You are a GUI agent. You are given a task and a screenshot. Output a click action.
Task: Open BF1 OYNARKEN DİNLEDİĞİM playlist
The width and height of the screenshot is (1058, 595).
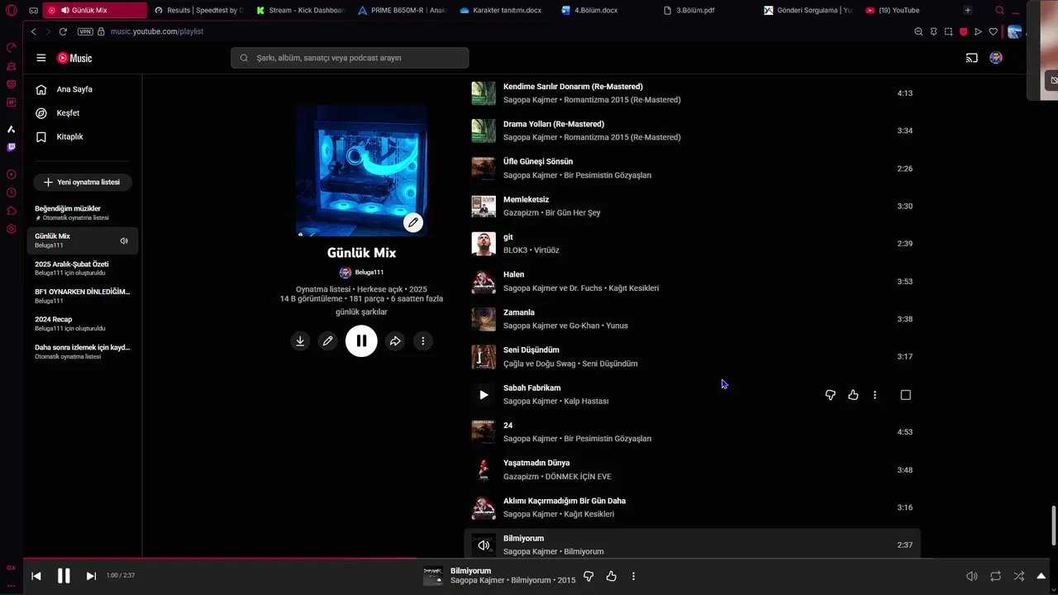click(83, 296)
